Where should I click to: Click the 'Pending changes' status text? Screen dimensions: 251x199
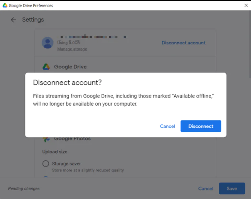click(x=24, y=189)
